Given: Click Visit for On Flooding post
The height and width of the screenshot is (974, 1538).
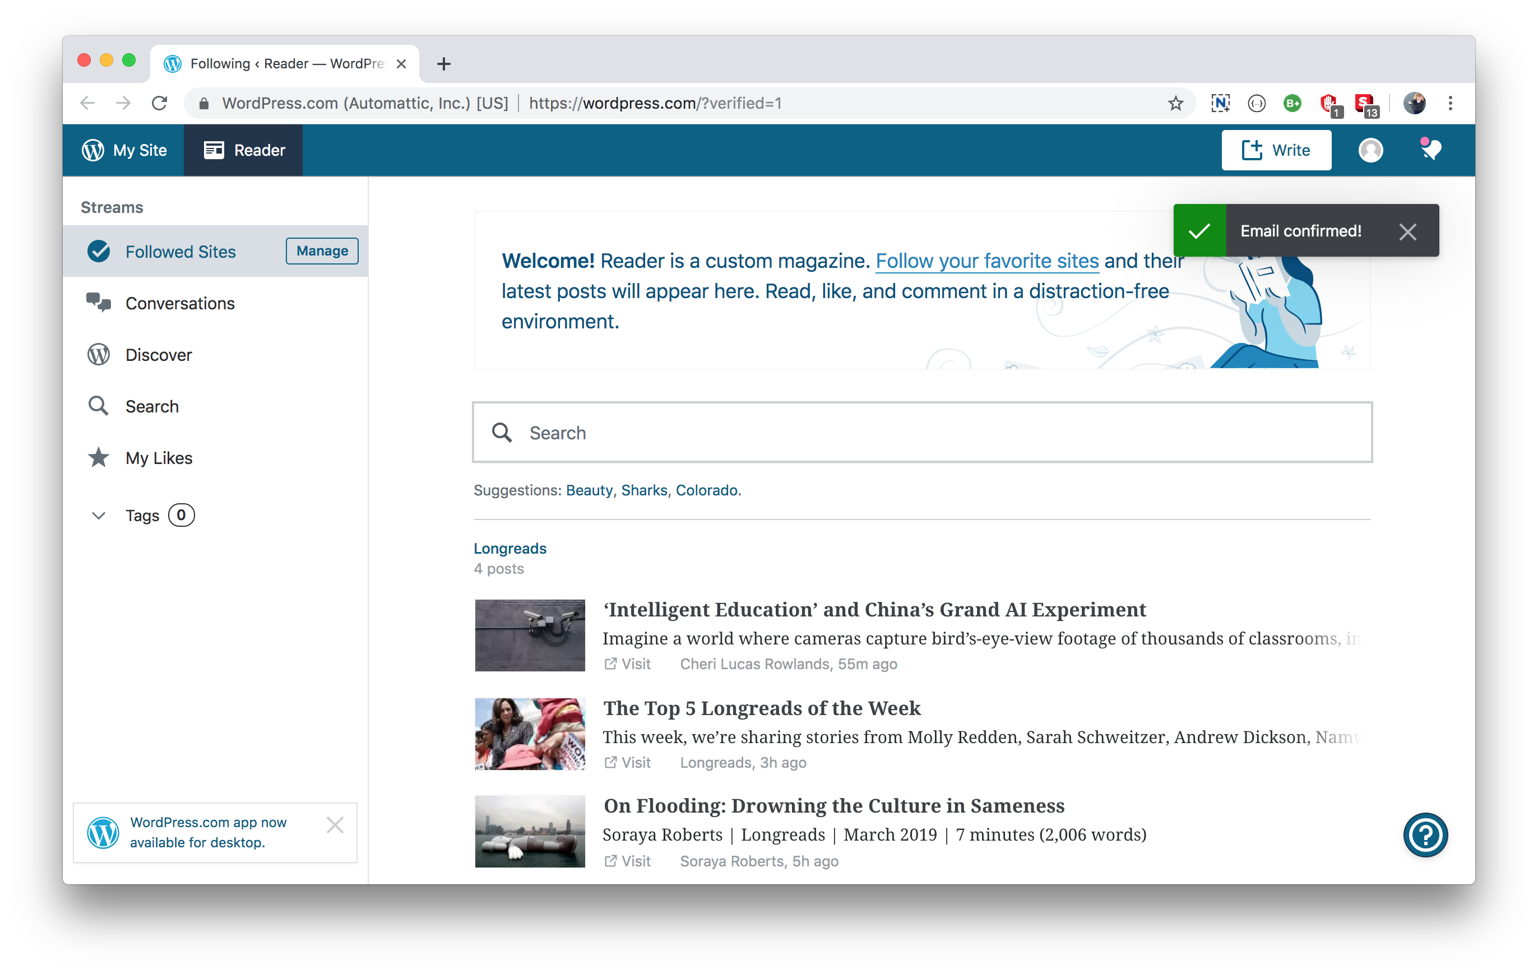Looking at the screenshot, I should click(627, 861).
